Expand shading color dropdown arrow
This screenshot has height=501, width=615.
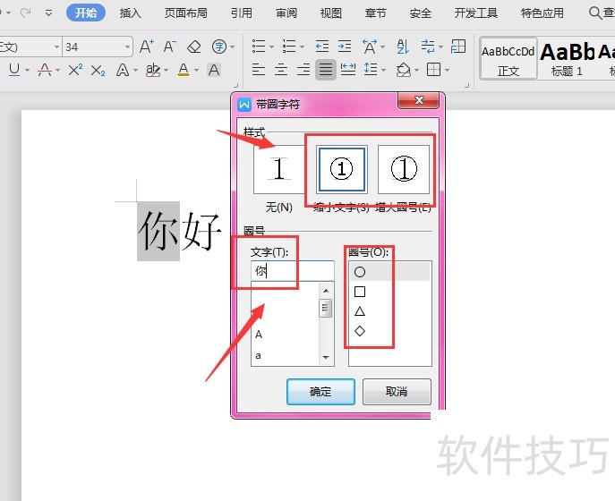point(416,71)
